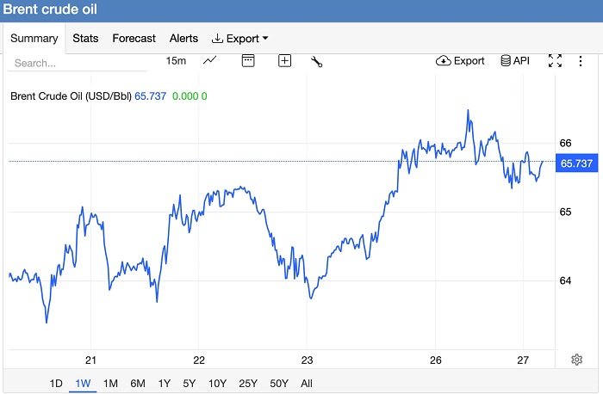The width and height of the screenshot is (603, 394).
Task: Click the cloud Export download button
Action: (461, 61)
